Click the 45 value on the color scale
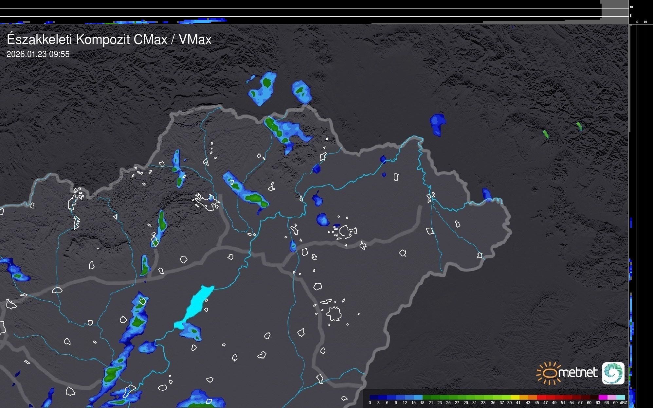Viewport: 653px width, 408px height. (x=536, y=403)
